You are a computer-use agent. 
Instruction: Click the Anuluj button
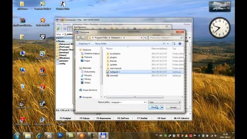pos(173,107)
